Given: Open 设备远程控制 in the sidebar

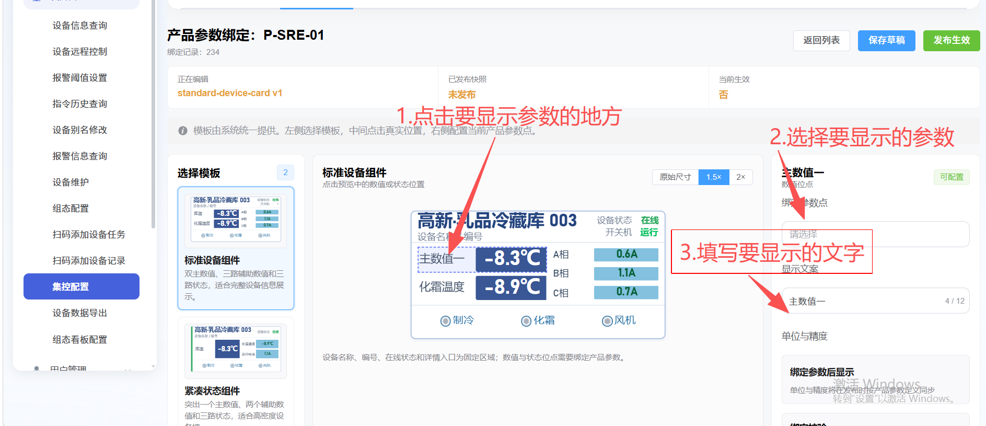Looking at the screenshot, I should pyautogui.click(x=80, y=52).
